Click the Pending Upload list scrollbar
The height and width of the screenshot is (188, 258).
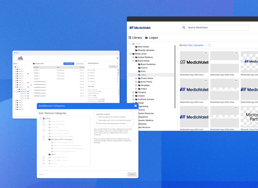pos(118,72)
